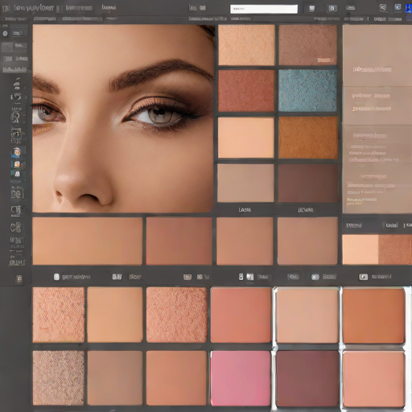Click the rightmost square icon in the lower toolbar
Screen dimensions: 412x412
point(363,277)
